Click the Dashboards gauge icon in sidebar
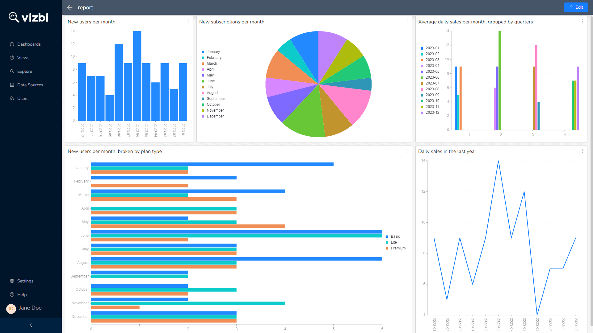Image resolution: width=593 pixels, height=333 pixels. point(12,44)
